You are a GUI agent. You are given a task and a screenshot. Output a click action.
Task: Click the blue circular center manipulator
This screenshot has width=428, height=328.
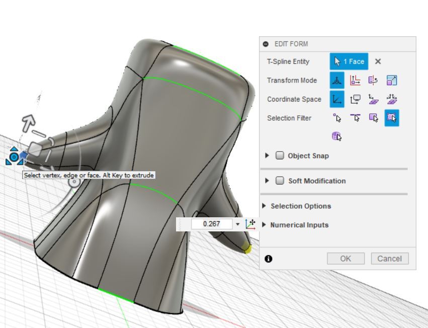tap(14, 157)
